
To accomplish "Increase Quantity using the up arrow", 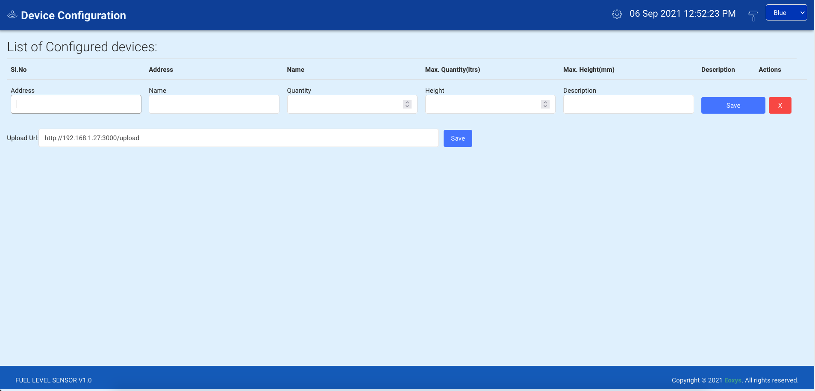I will tap(407, 103).
